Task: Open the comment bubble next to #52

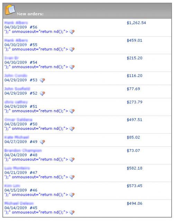Action: tap(42, 94)
